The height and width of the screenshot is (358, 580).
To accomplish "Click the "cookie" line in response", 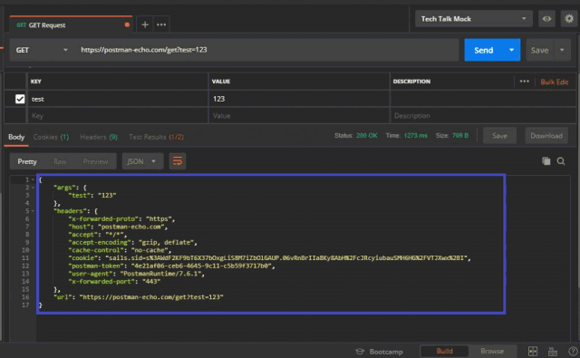I will click(x=269, y=258).
